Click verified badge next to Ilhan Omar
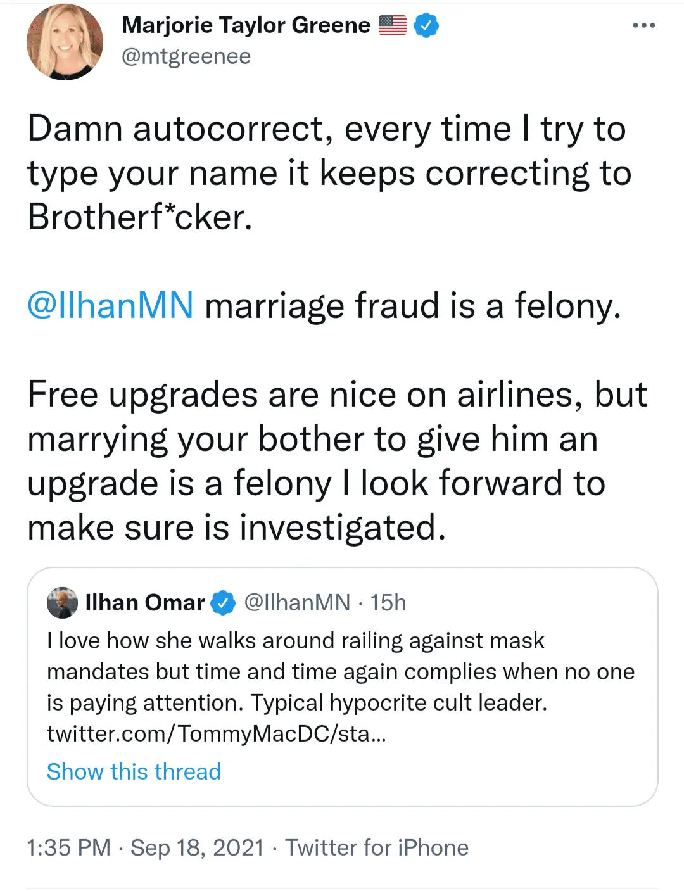The width and height of the screenshot is (684, 891). click(x=222, y=603)
